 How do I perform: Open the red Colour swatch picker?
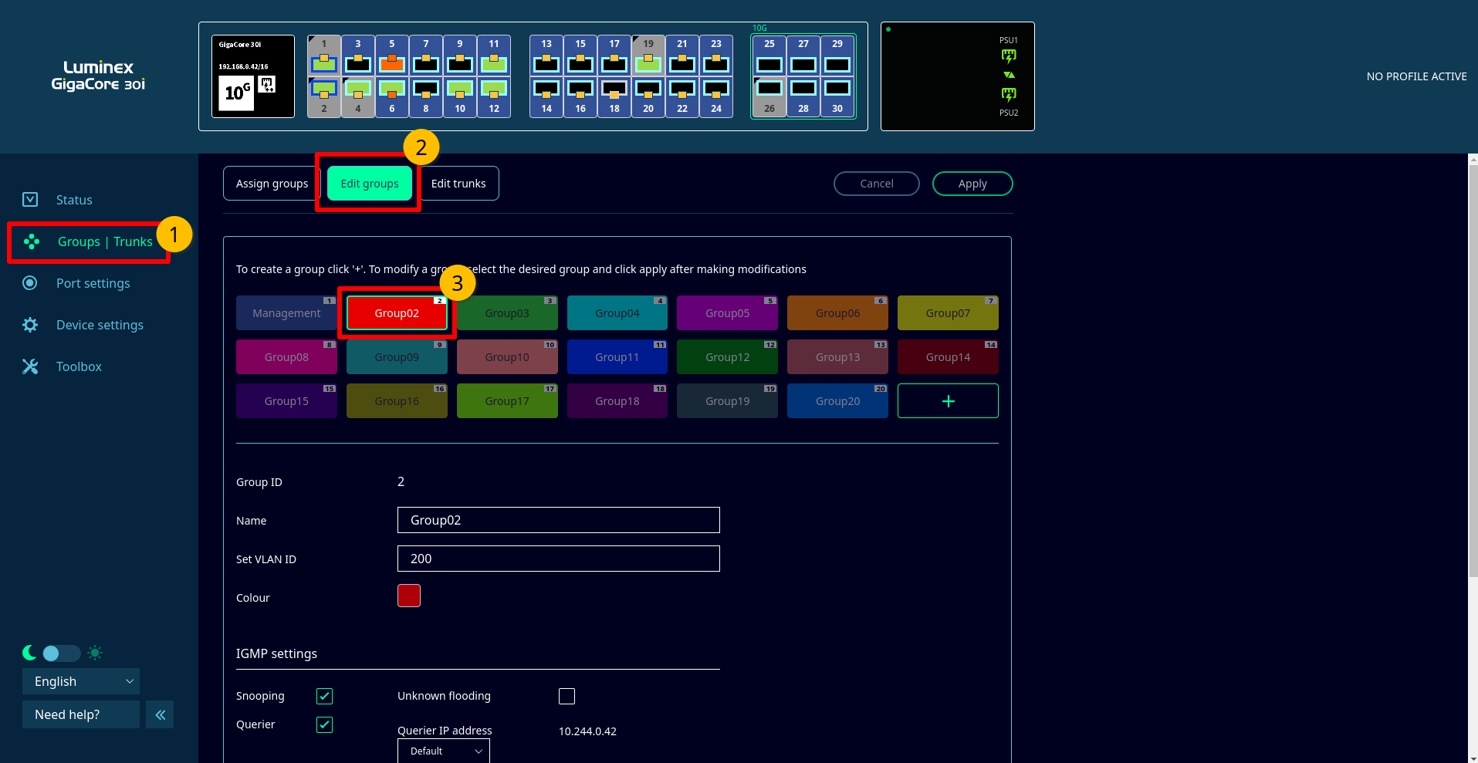(409, 596)
